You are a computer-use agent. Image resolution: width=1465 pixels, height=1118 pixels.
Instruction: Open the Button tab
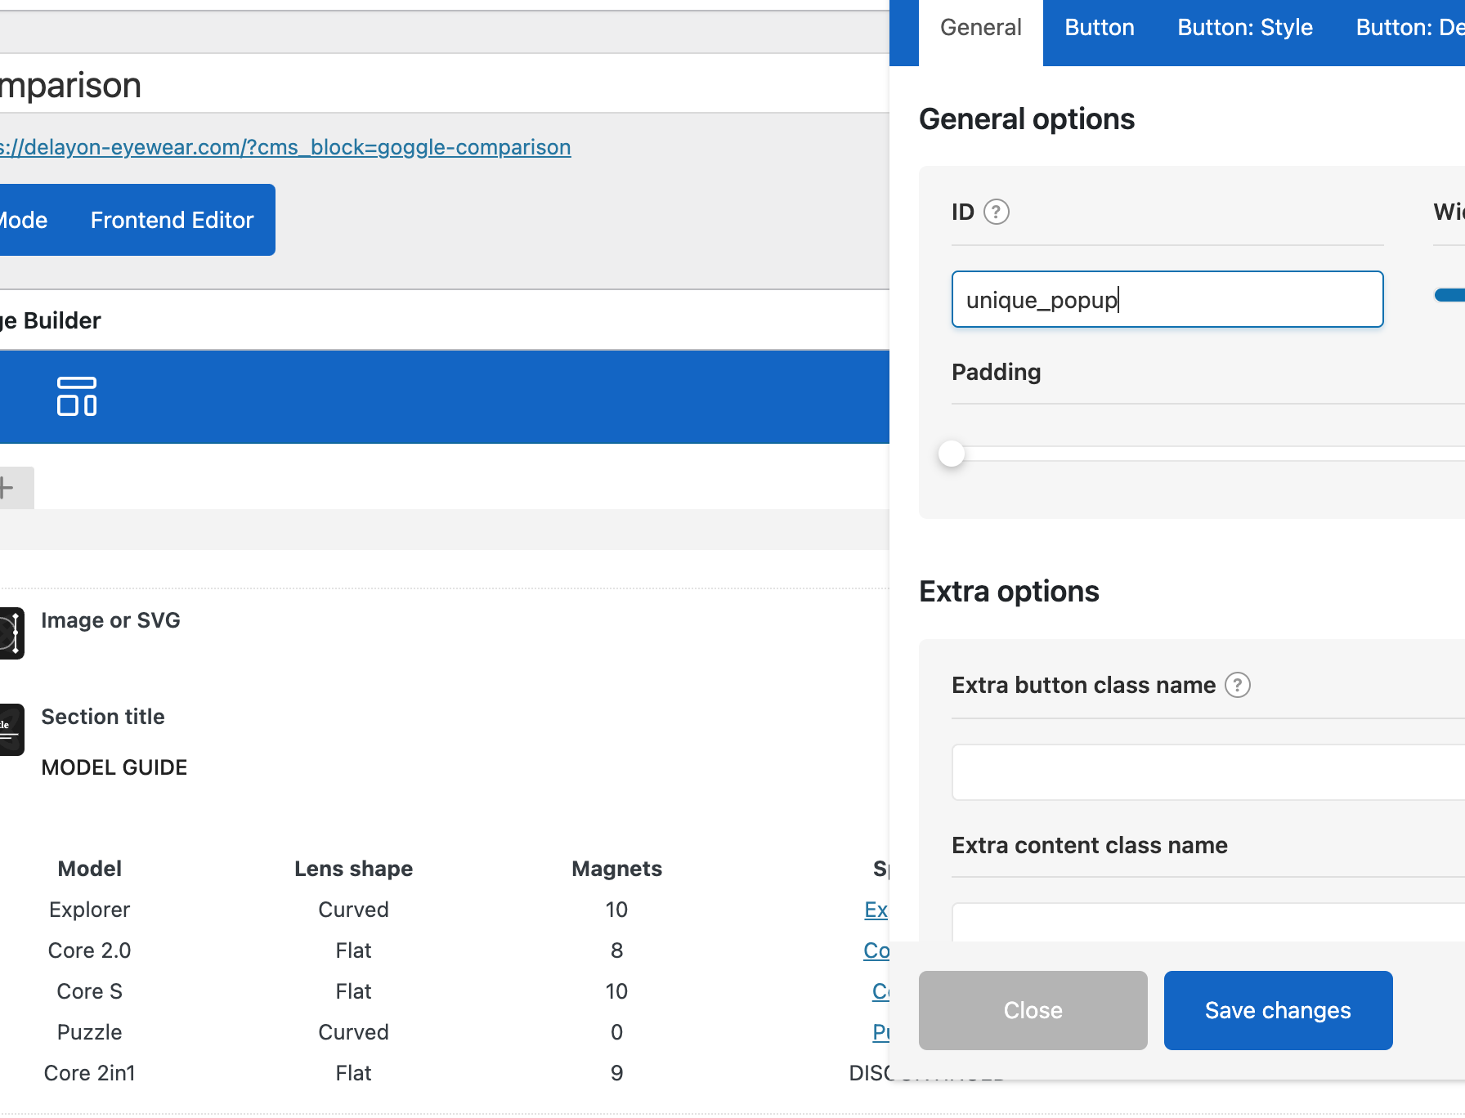(1099, 28)
